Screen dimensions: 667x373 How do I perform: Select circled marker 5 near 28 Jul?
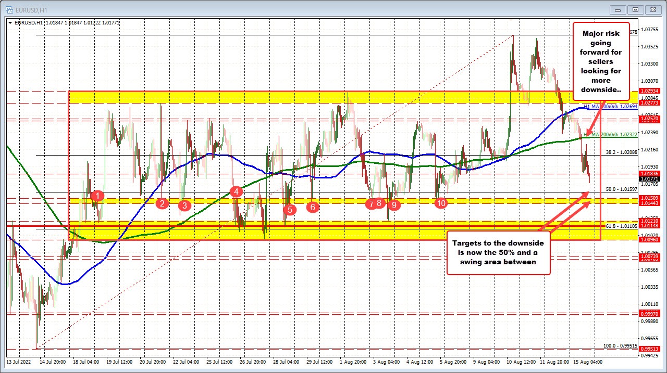pyautogui.click(x=290, y=210)
